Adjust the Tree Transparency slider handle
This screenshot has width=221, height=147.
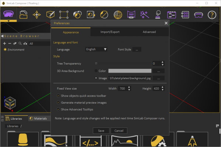tap(96, 63)
